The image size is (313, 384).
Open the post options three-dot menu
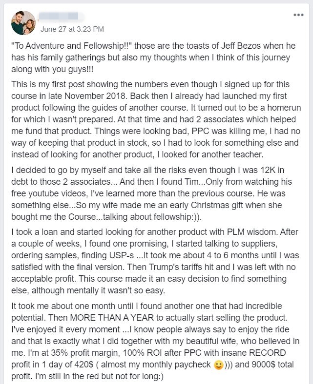coord(298,15)
